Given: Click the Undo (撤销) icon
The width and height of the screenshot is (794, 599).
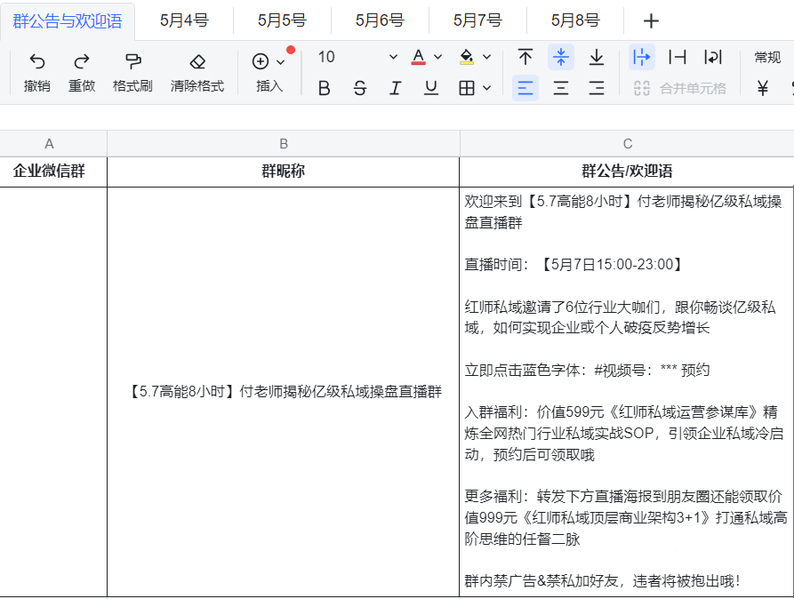Looking at the screenshot, I should (37, 61).
